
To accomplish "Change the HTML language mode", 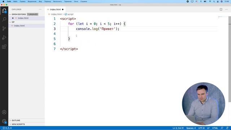I will (x=215, y=128).
